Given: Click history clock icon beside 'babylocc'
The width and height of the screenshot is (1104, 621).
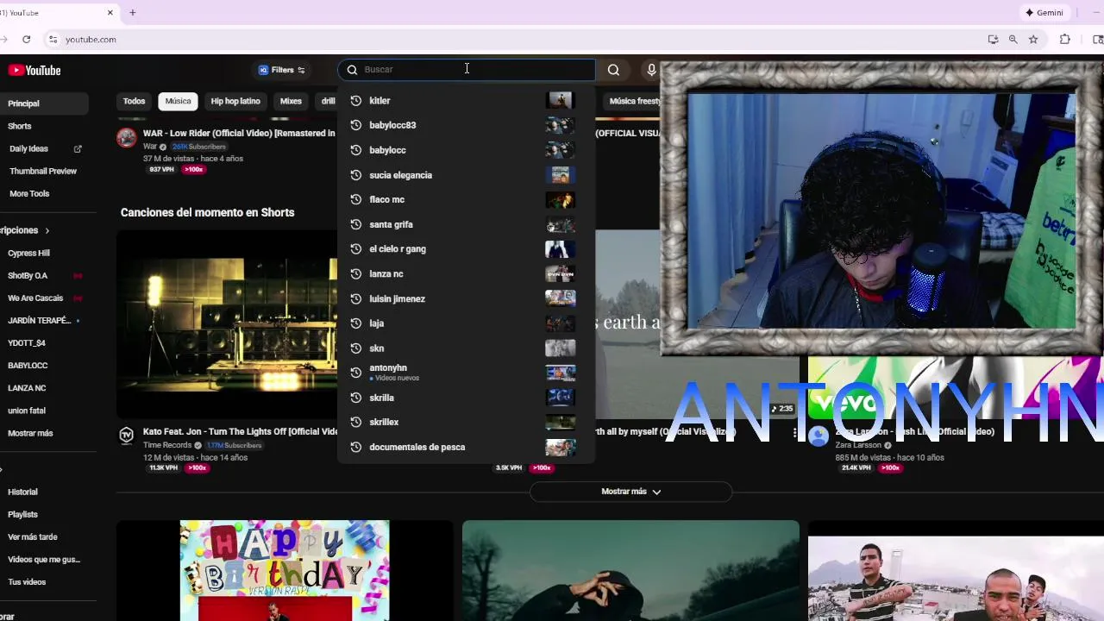Looking at the screenshot, I should point(355,150).
